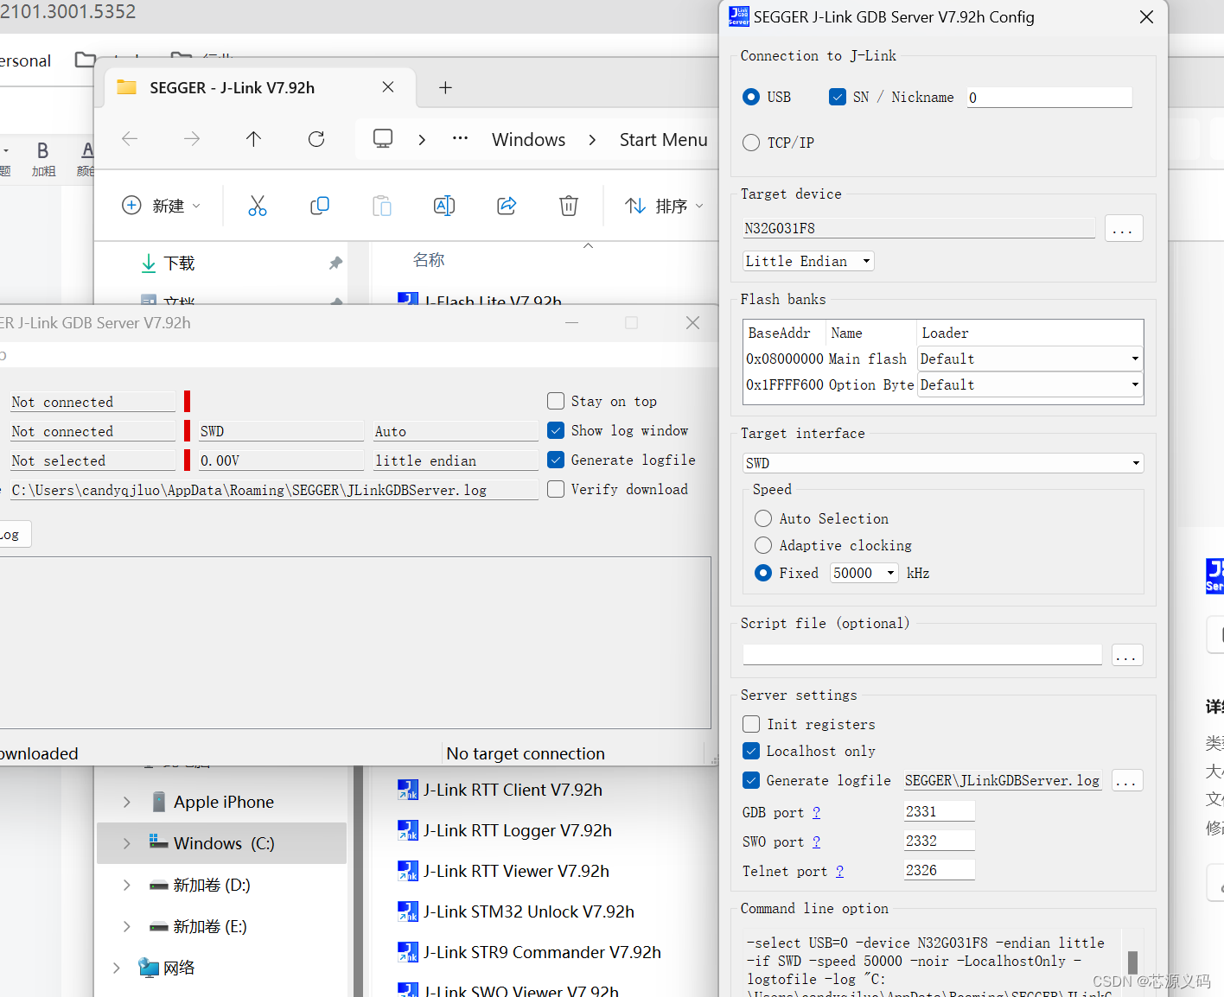Browse for script file with ... button
1224x997 pixels.
1126,655
